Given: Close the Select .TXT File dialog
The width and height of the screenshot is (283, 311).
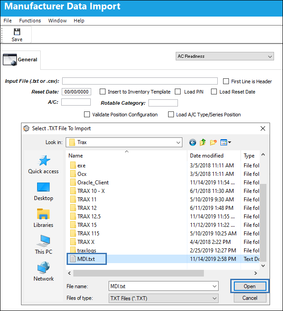Looking at the screenshot, I should point(263,128).
